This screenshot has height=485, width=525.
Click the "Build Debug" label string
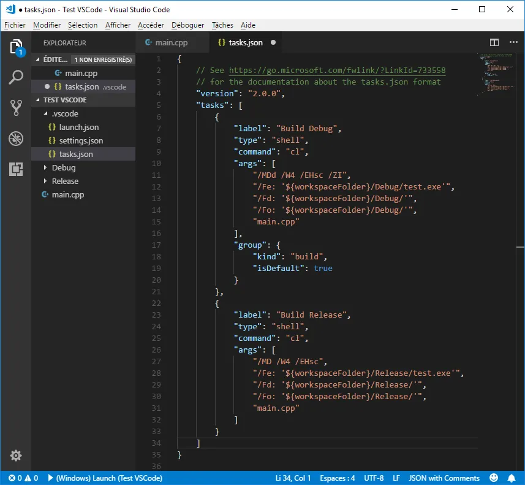click(306, 129)
